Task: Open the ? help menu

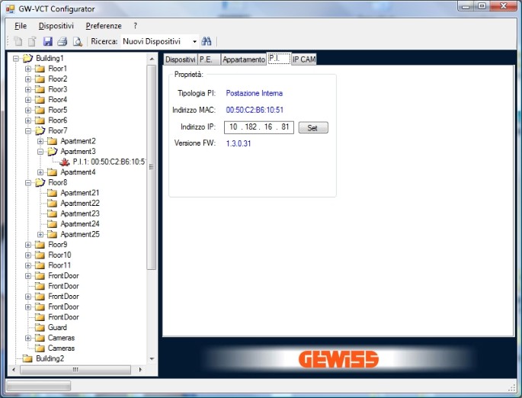Action: tap(135, 26)
